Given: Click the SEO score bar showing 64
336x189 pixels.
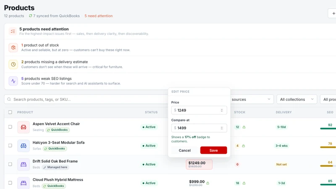Looking at the screenshot, I should pos(328,166).
